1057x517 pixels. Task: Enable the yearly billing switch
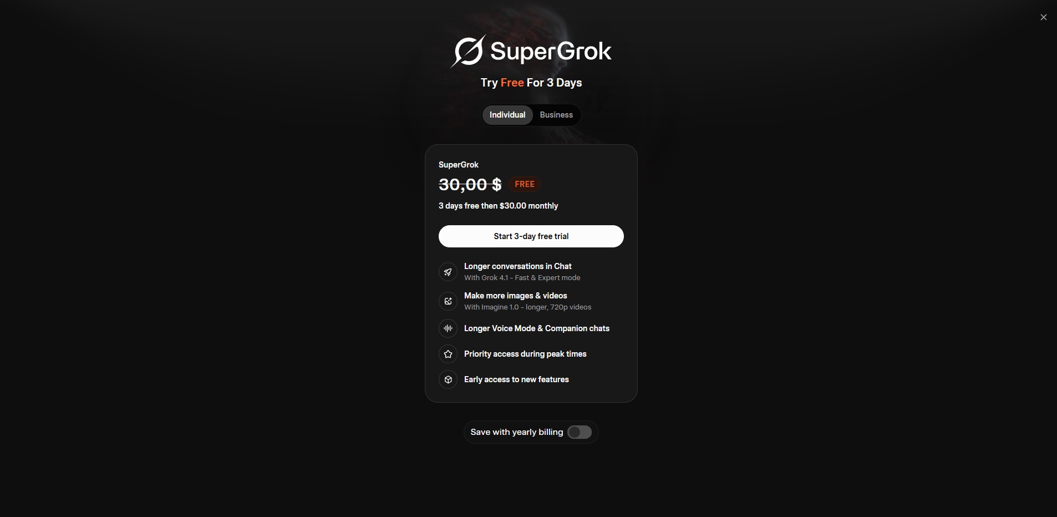tap(580, 432)
